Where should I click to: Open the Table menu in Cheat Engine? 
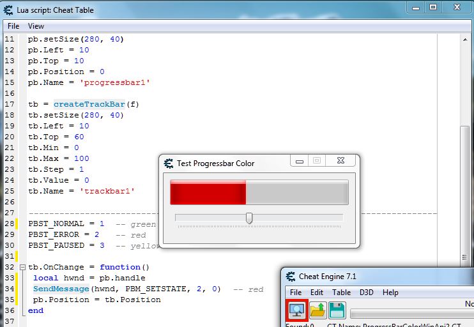341,293
